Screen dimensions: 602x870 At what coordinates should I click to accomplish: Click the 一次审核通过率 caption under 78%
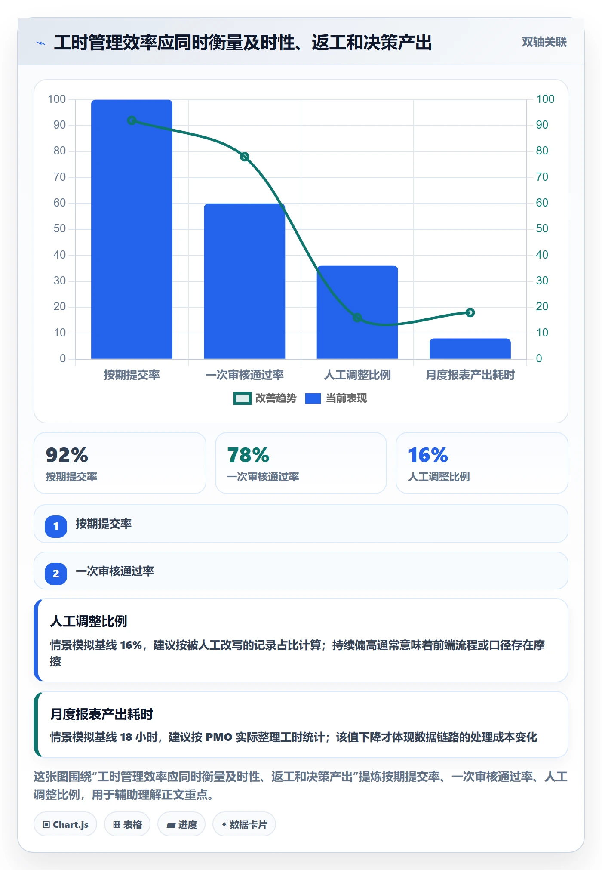click(x=263, y=477)
